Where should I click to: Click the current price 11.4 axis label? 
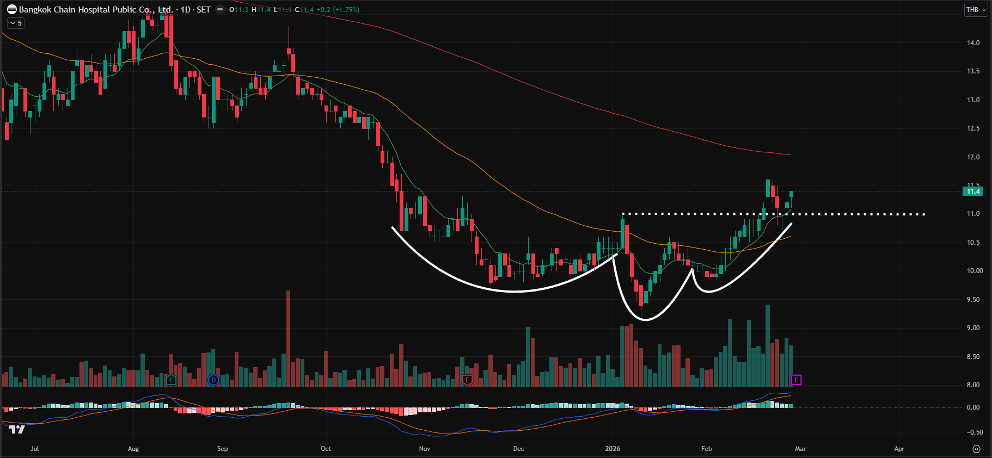pos(973,191)
